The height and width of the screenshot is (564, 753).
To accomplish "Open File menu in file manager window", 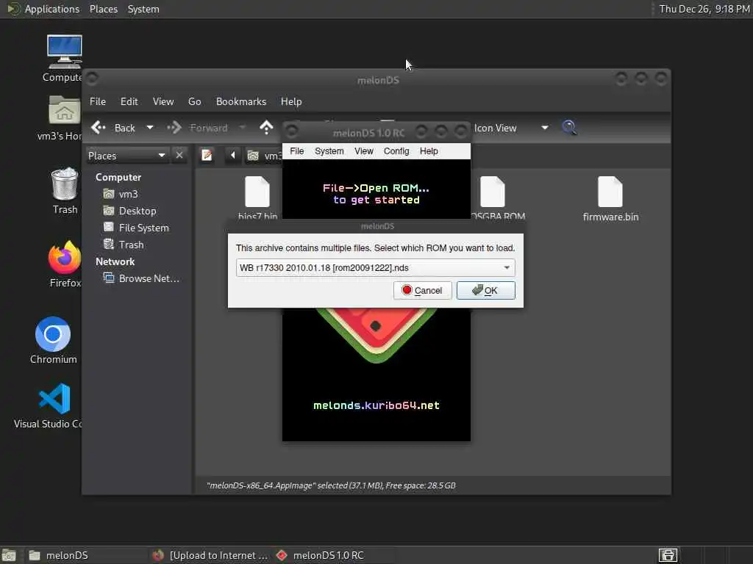I will [x=98, y=101].
